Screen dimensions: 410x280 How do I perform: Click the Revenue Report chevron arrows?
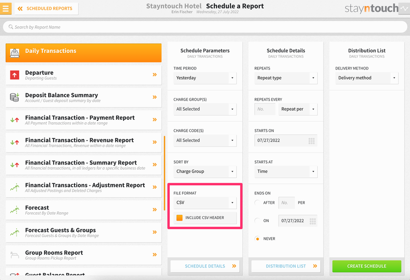click(x=155, y=142)
